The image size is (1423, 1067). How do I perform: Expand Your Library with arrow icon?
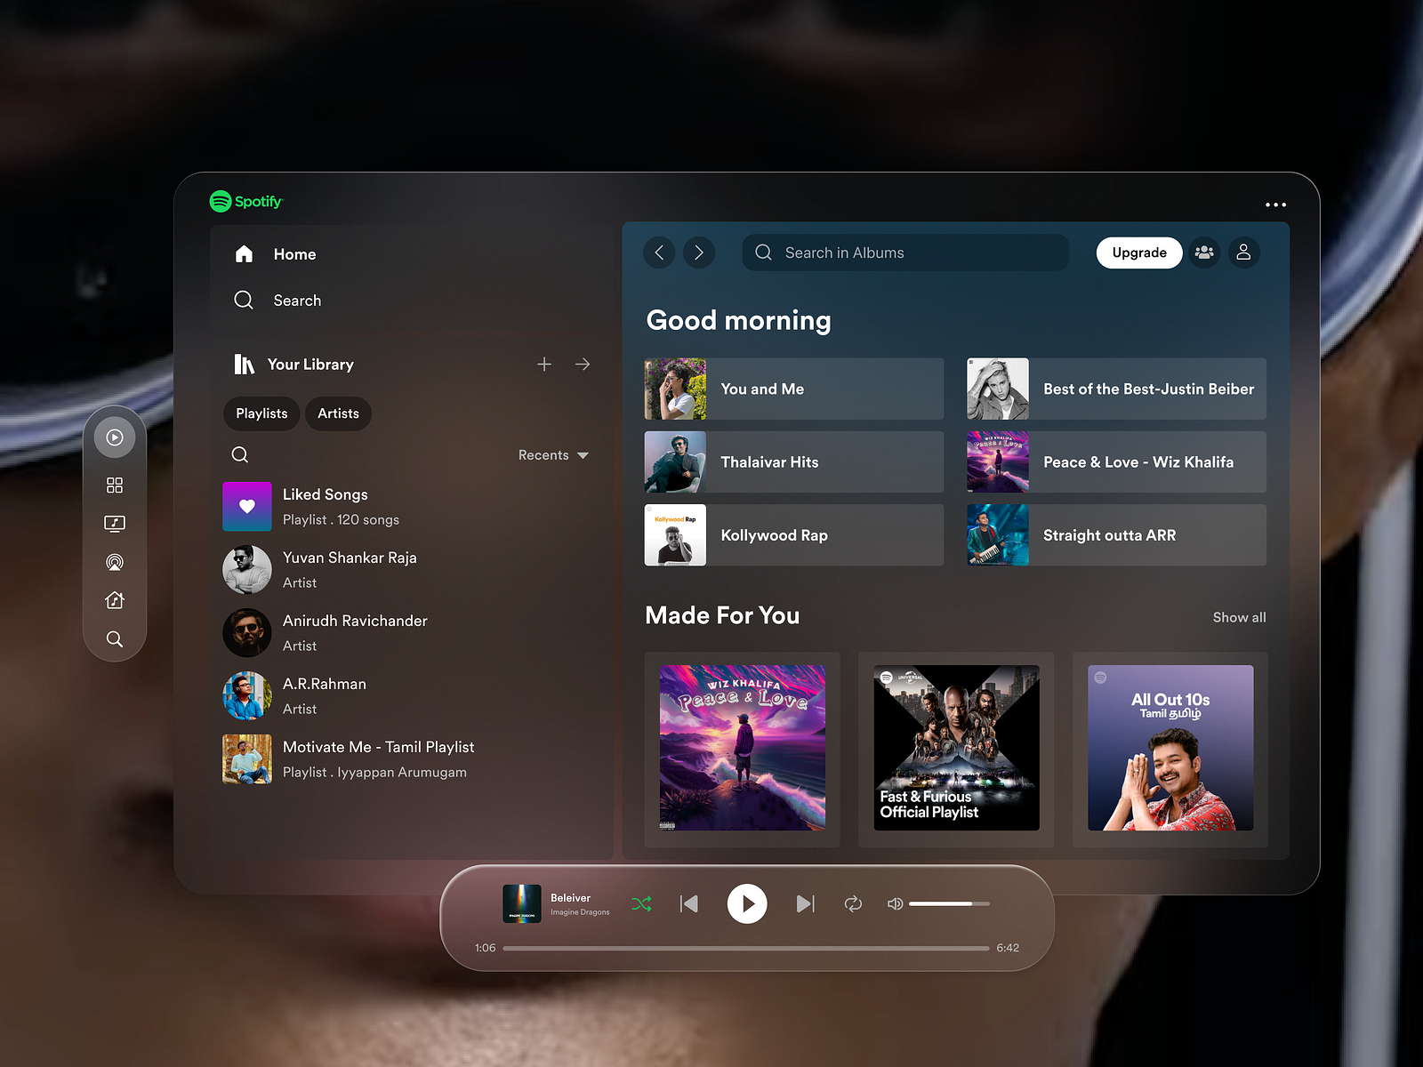(x=583, y=365)
